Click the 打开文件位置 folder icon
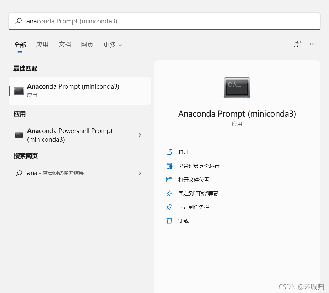The height and width of the screenshot is (293, 329). [x=169, y=179]
